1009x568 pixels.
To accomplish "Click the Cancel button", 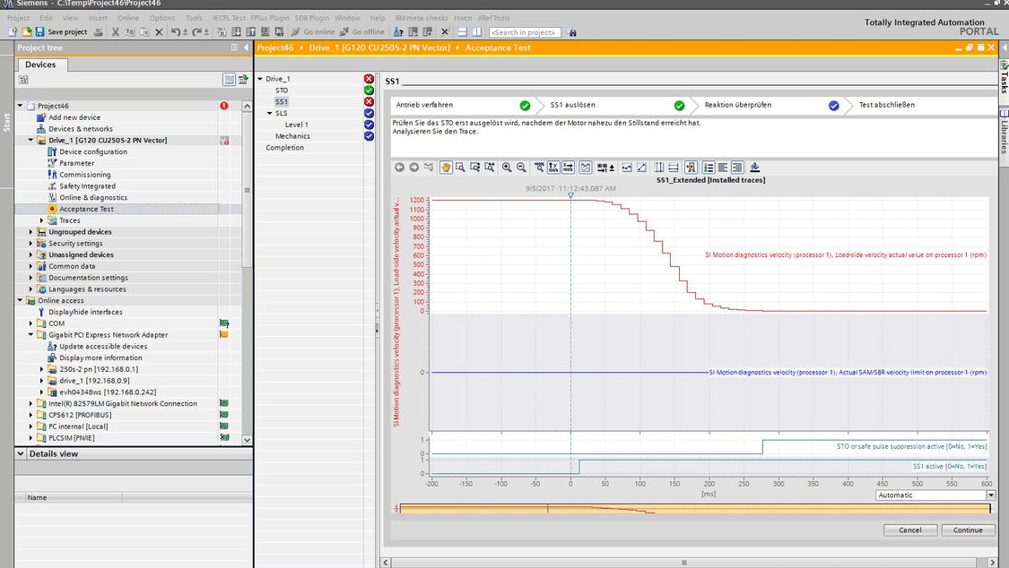I will 910,529.
